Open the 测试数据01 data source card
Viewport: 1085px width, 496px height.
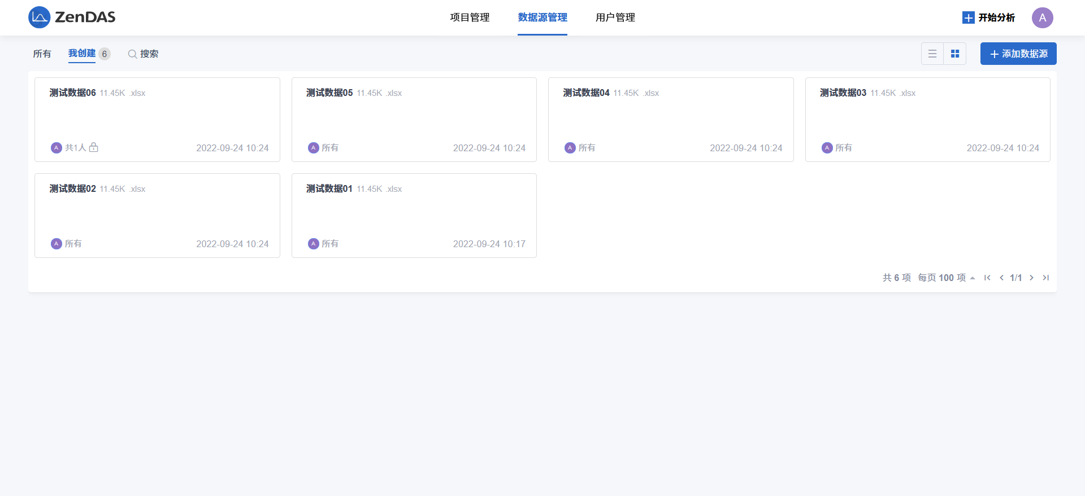(414, 216)
